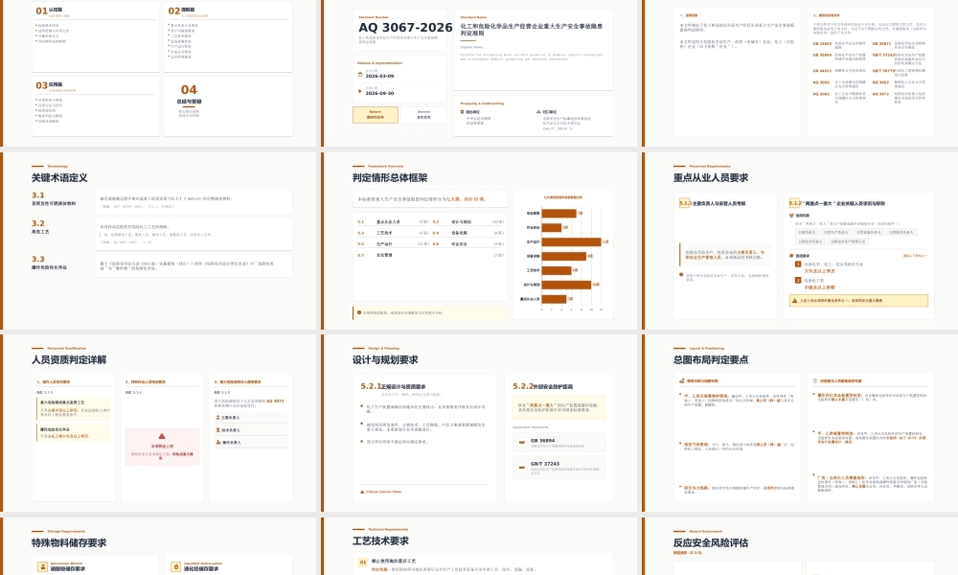This screenshot has height=575, width=958.
Task: Click the 5.1.1 section badge
Action: point(684,203)
